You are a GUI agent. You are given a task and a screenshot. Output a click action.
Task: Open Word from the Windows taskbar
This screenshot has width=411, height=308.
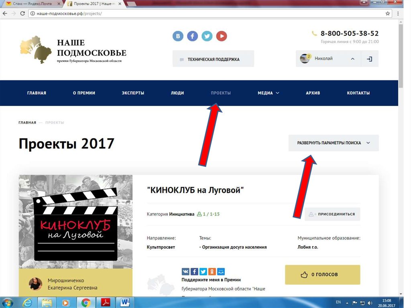click(124, 302)
